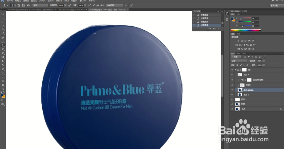Filter layers by type layers (T icon)
Image resolution: width=284 pixels, height=149 pixels.
pos(252,57)
